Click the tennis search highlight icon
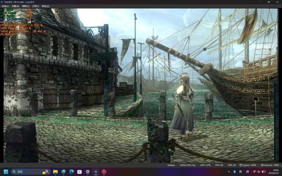 tap(46, 172)
